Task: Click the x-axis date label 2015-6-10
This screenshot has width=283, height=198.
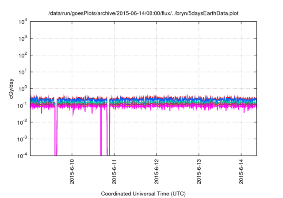Action: tap(72, 171)
